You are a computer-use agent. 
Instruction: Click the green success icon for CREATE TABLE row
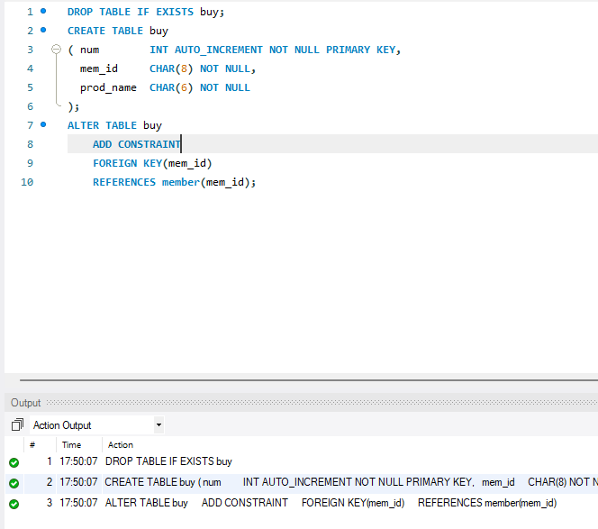14,483
